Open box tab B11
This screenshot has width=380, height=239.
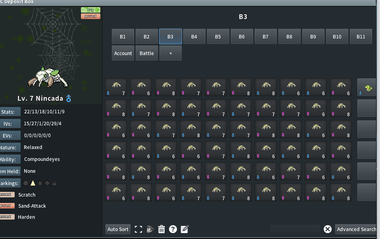click(361, 36)
